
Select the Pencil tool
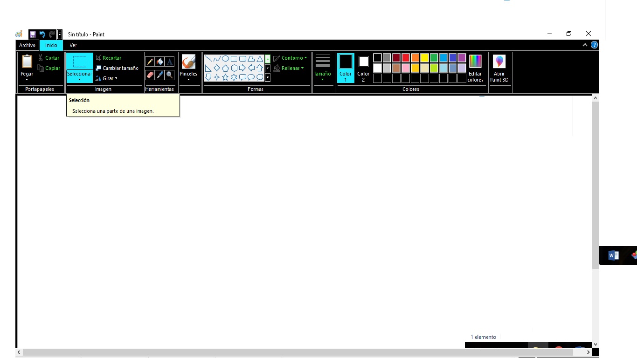150,62
